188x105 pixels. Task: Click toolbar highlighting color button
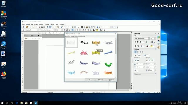[x=97, y=30]
